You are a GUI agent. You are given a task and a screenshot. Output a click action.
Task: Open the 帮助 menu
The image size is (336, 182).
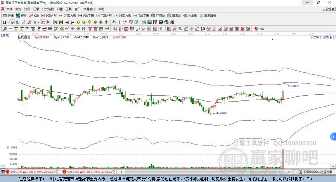[x=101, y=9]
